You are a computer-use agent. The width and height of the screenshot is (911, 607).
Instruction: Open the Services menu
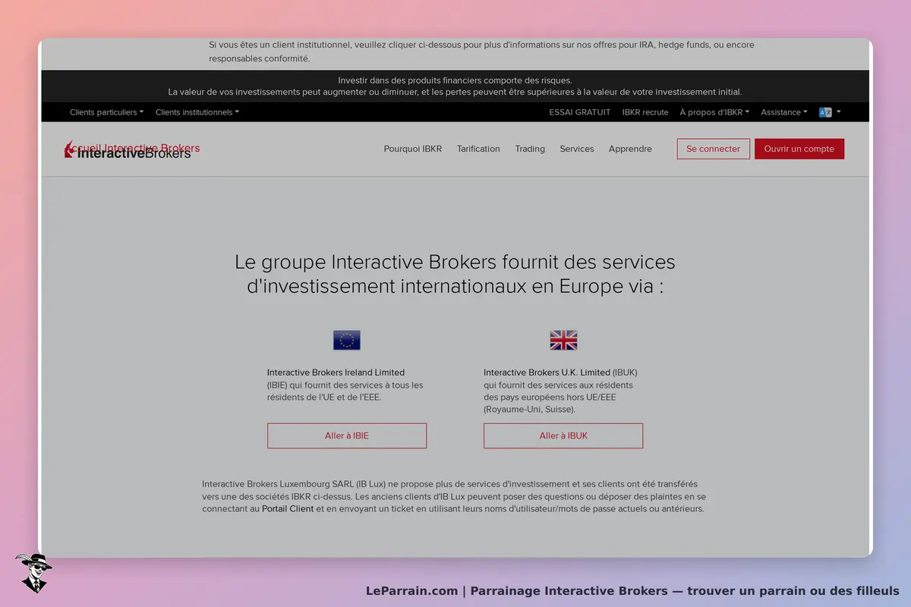pyautogui.click(x=577, y=149)
